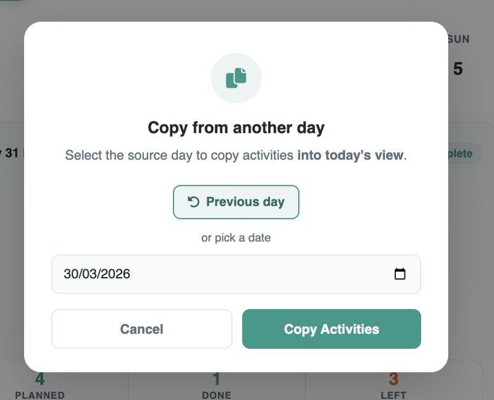Click the "Select the source day" description text
The height and width of the screenshot is (400, 494).
click(x=179, y=155)
